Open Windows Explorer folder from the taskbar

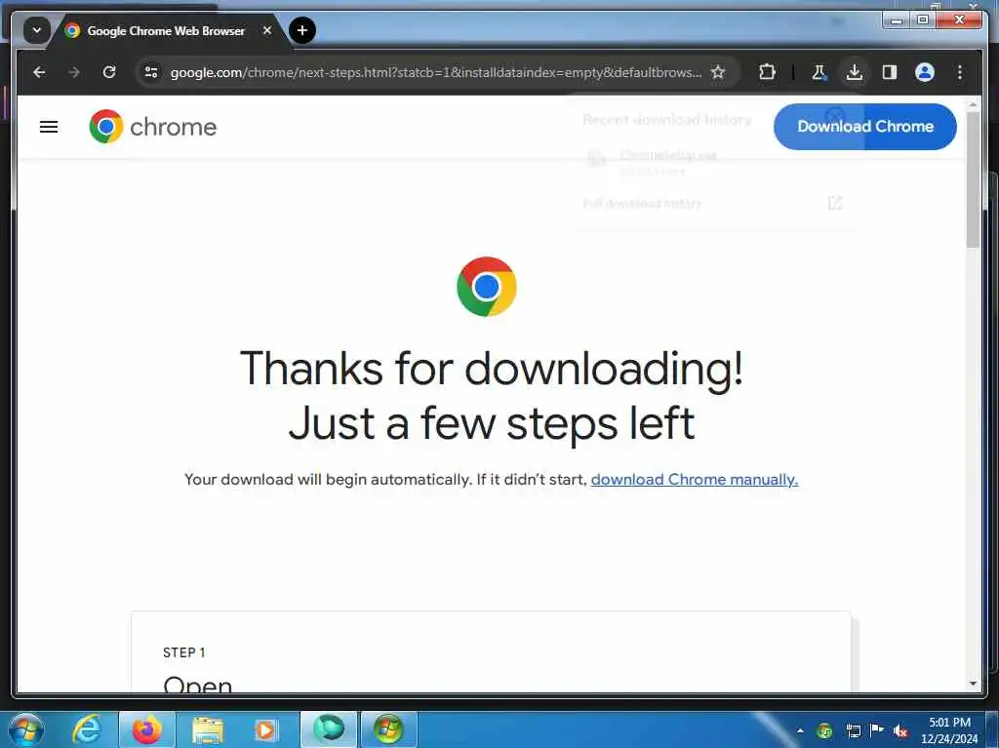pos(207,729)
